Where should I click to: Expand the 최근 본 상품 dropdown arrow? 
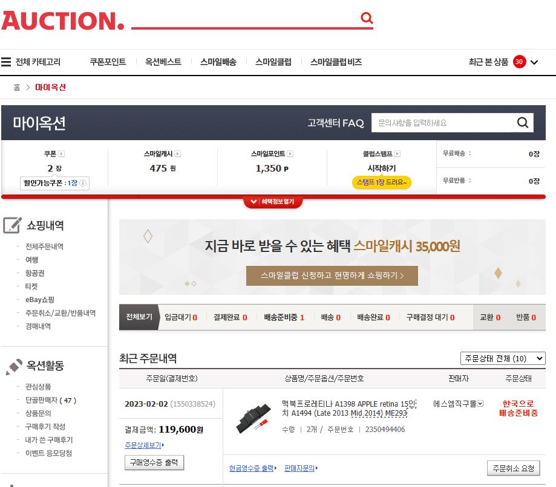[534, 62]
